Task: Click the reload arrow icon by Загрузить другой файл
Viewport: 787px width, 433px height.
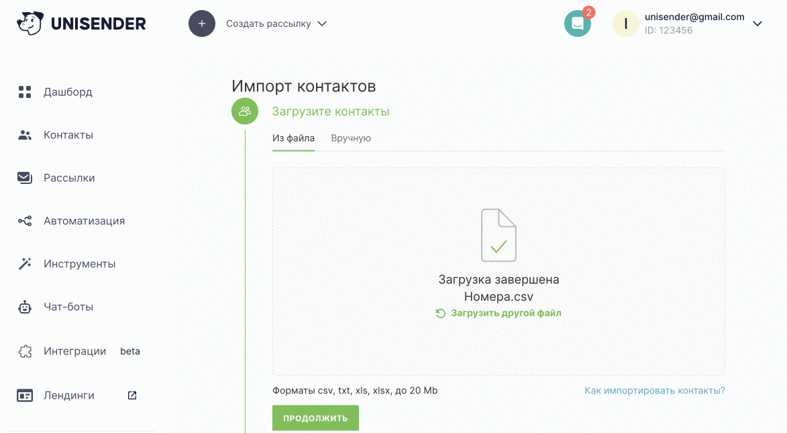Action: 441,314
